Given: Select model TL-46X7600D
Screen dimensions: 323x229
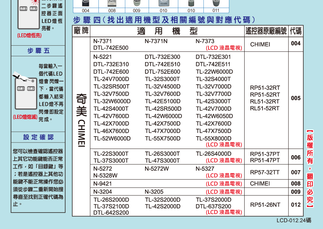Looking at the screenshot, I should pyautogui.click(x=111, y=131).
